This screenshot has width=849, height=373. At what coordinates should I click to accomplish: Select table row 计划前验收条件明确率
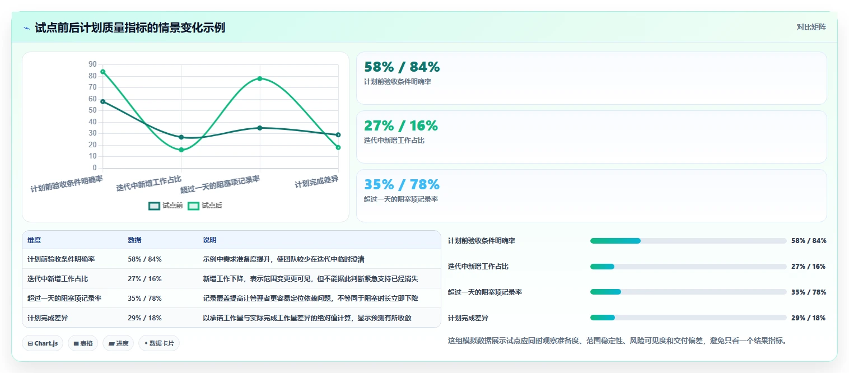(231, 259)
